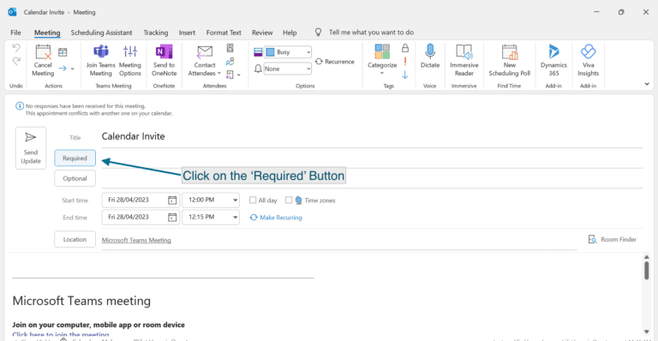658x341 pixels.
Task: Open Join Teams Meeting
Action: [101, 61]
